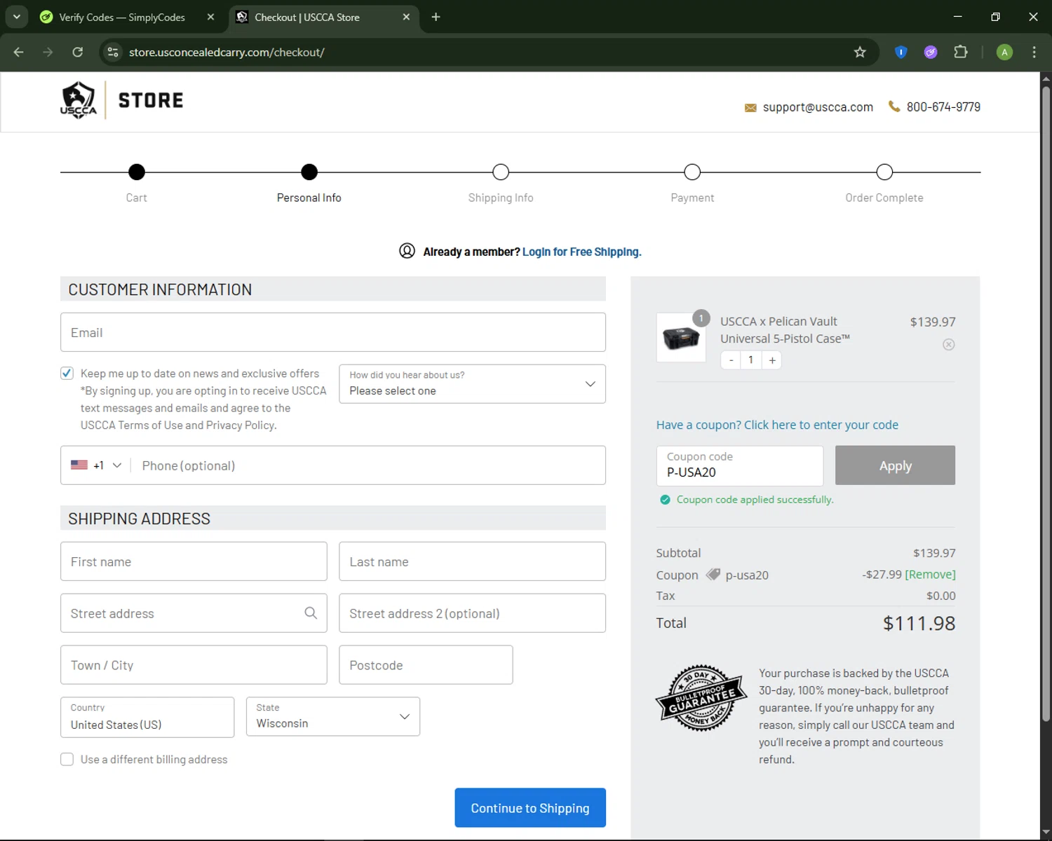Click the support email envelope icon

[x=750, y=108]
